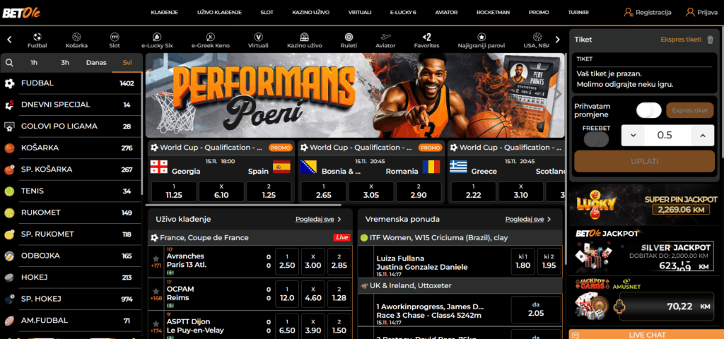Pick Spain win odds 1.25
The image size is (724, 339).
click(269, 191)
